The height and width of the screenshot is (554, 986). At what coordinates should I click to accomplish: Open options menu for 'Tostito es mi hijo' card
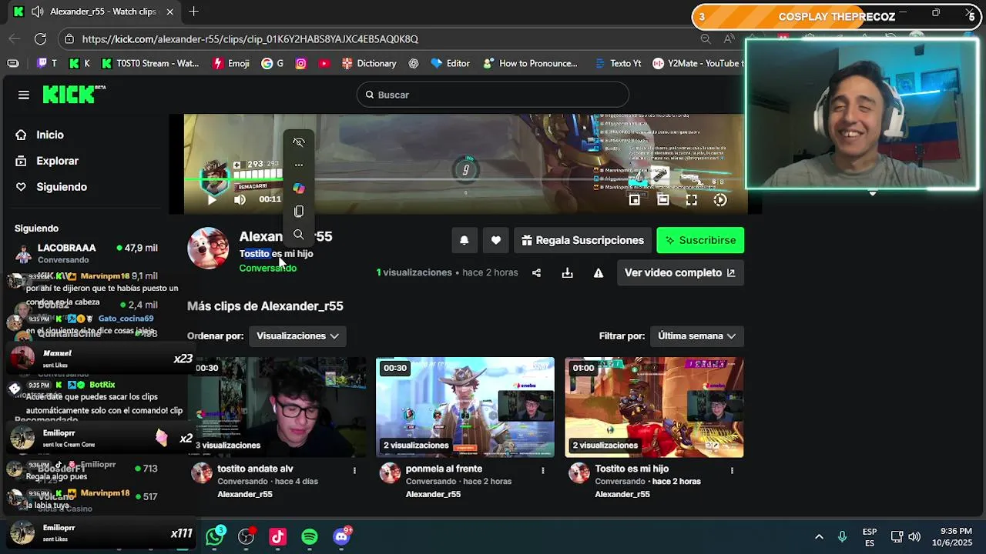732,470
